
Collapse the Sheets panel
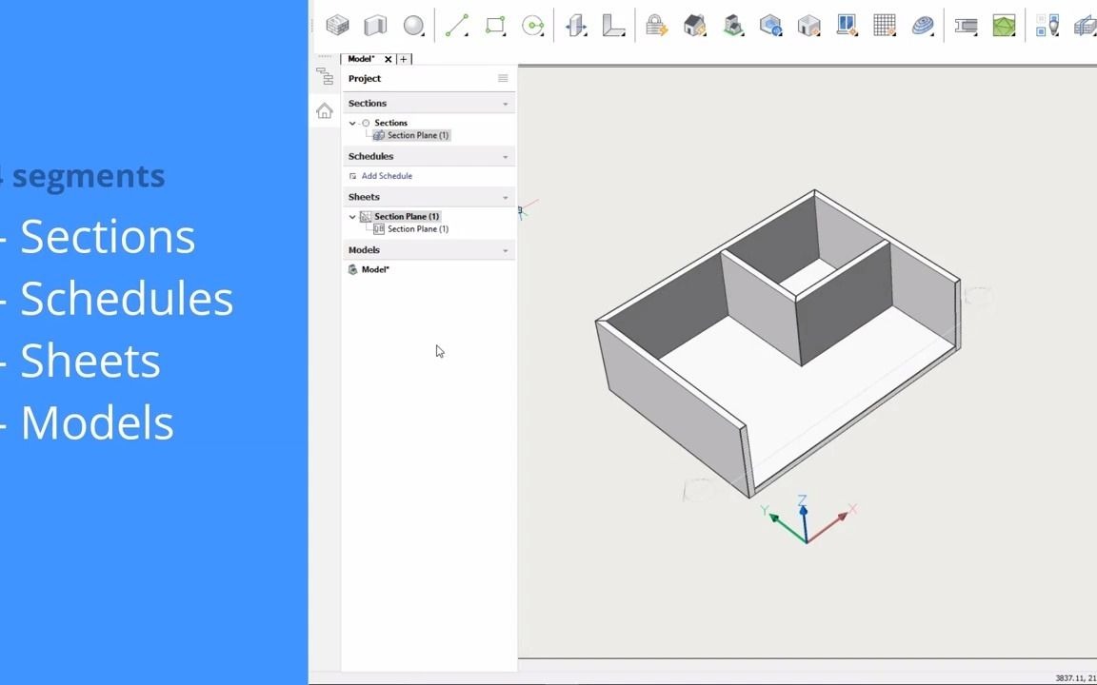(505, 197)
